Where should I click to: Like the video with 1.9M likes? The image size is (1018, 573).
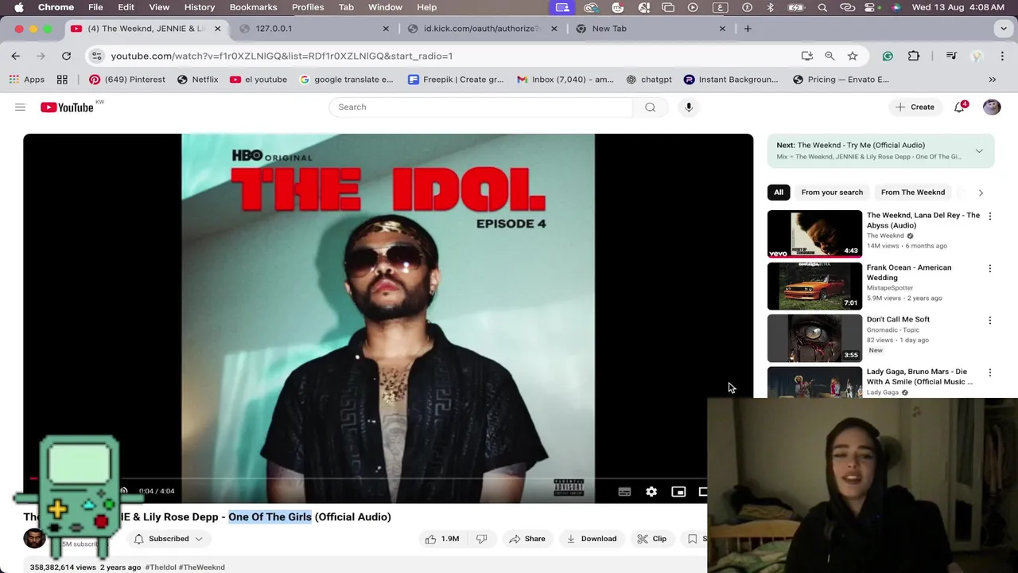441,539
